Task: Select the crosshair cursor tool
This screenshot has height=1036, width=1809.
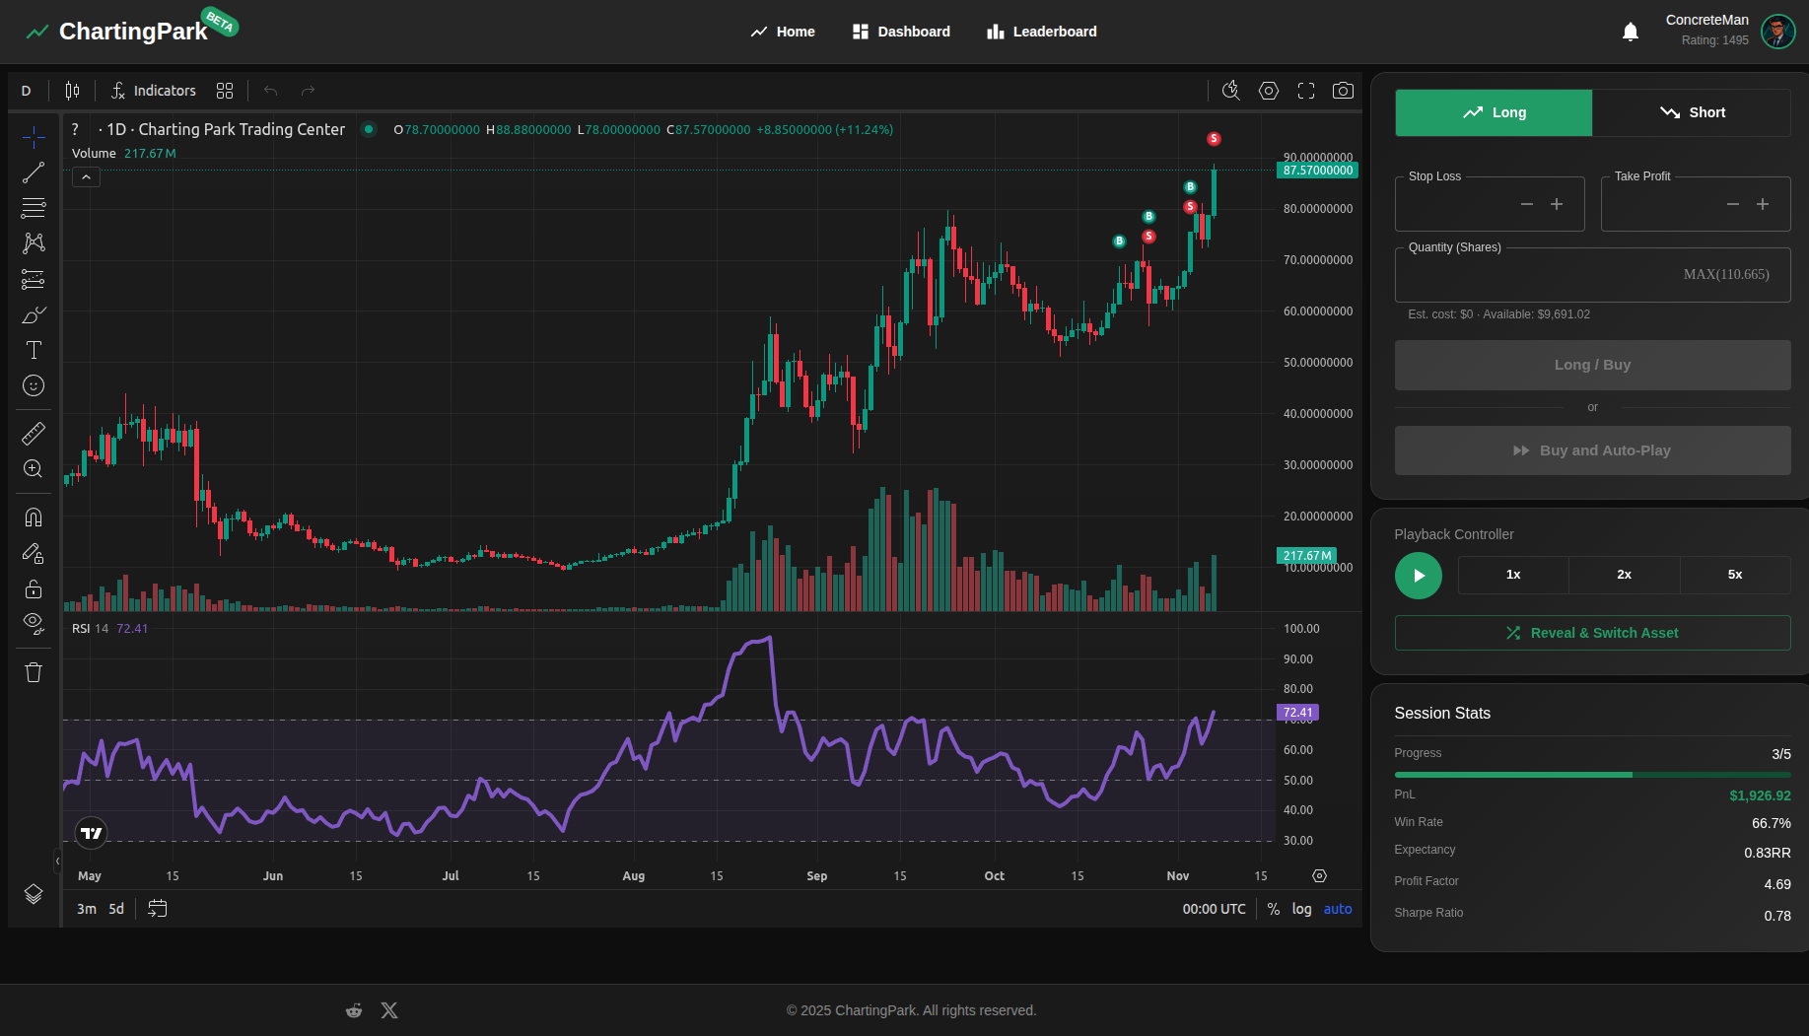Action: tap(34, 136)
